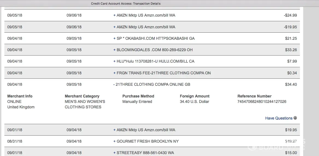Expand the HLU*Hulu transaction row

pos(115,62)
